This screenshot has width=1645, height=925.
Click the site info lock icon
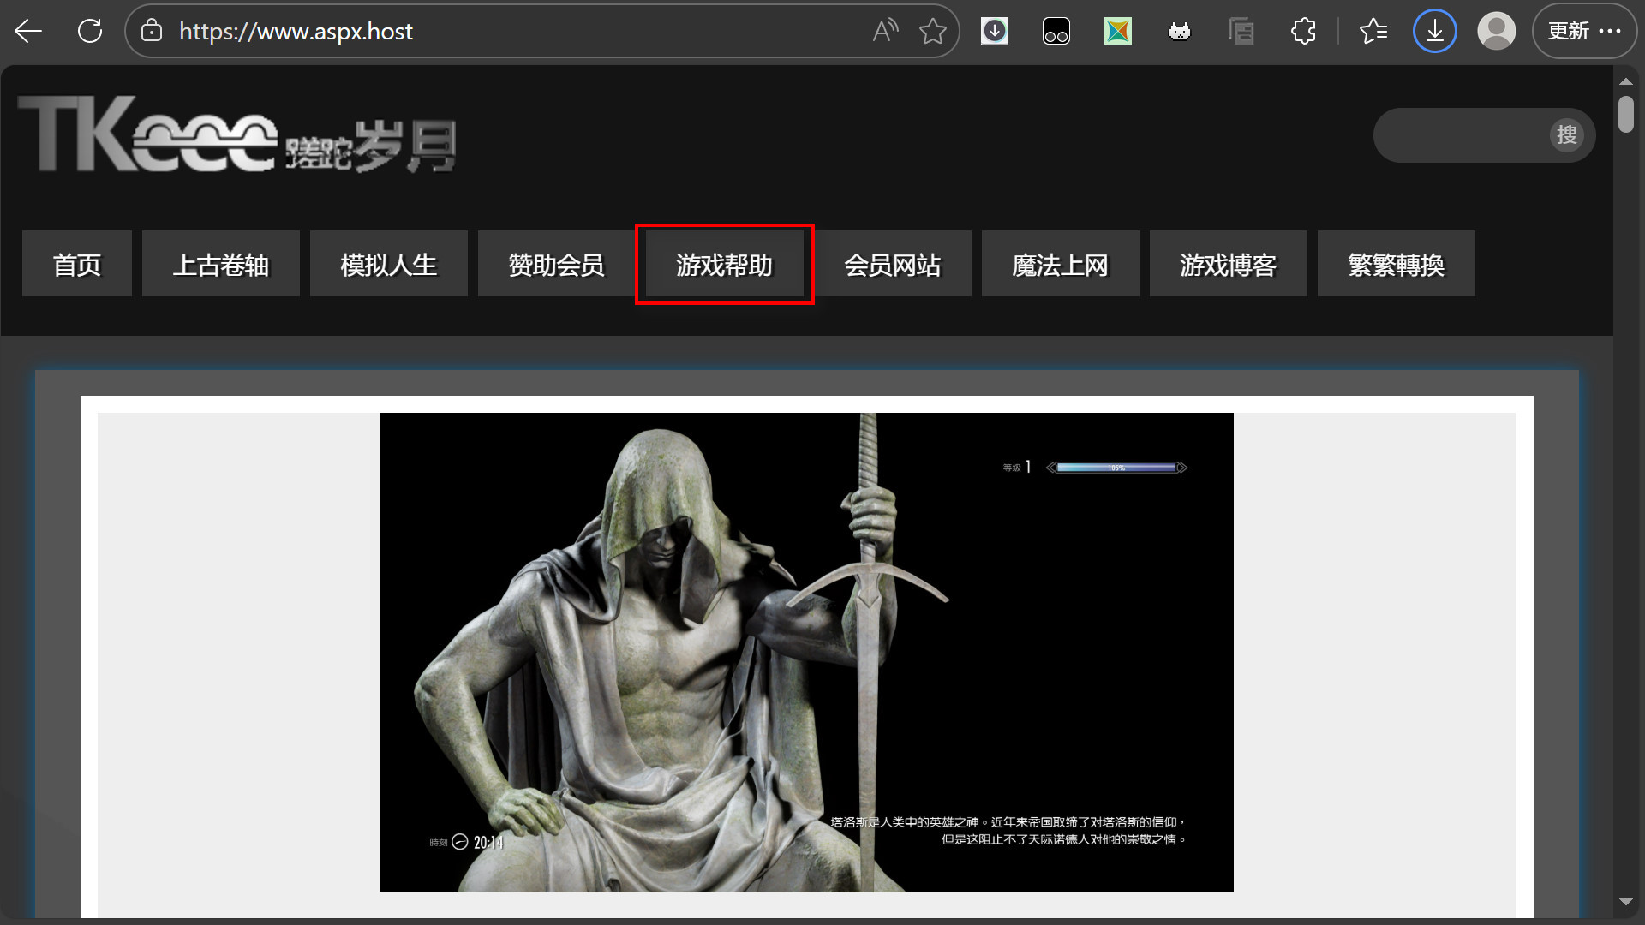[x=152, y=32]
